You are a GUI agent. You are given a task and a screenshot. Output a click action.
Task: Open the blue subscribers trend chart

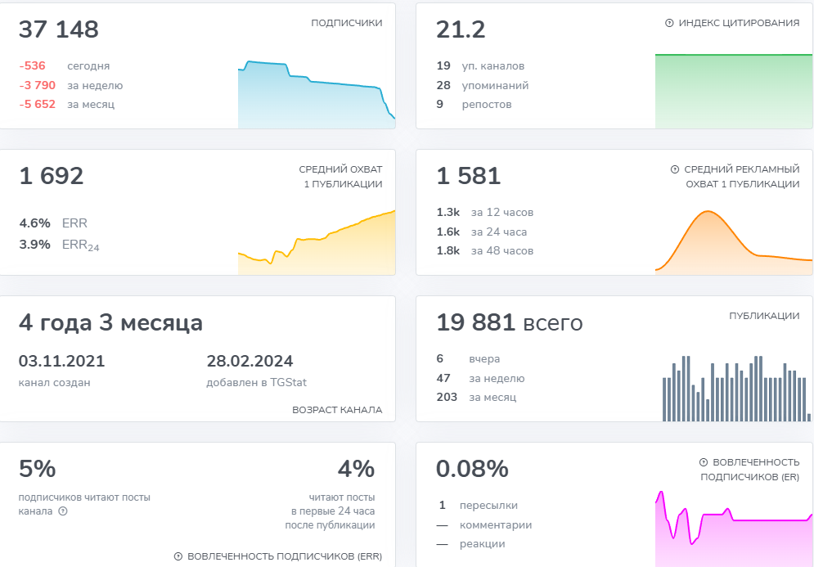tap(316, 94)
